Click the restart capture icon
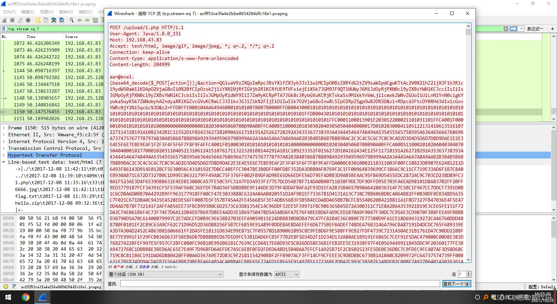Image resolution: width=557 pixels, height=304 pixels. click(x=20, y=20)
